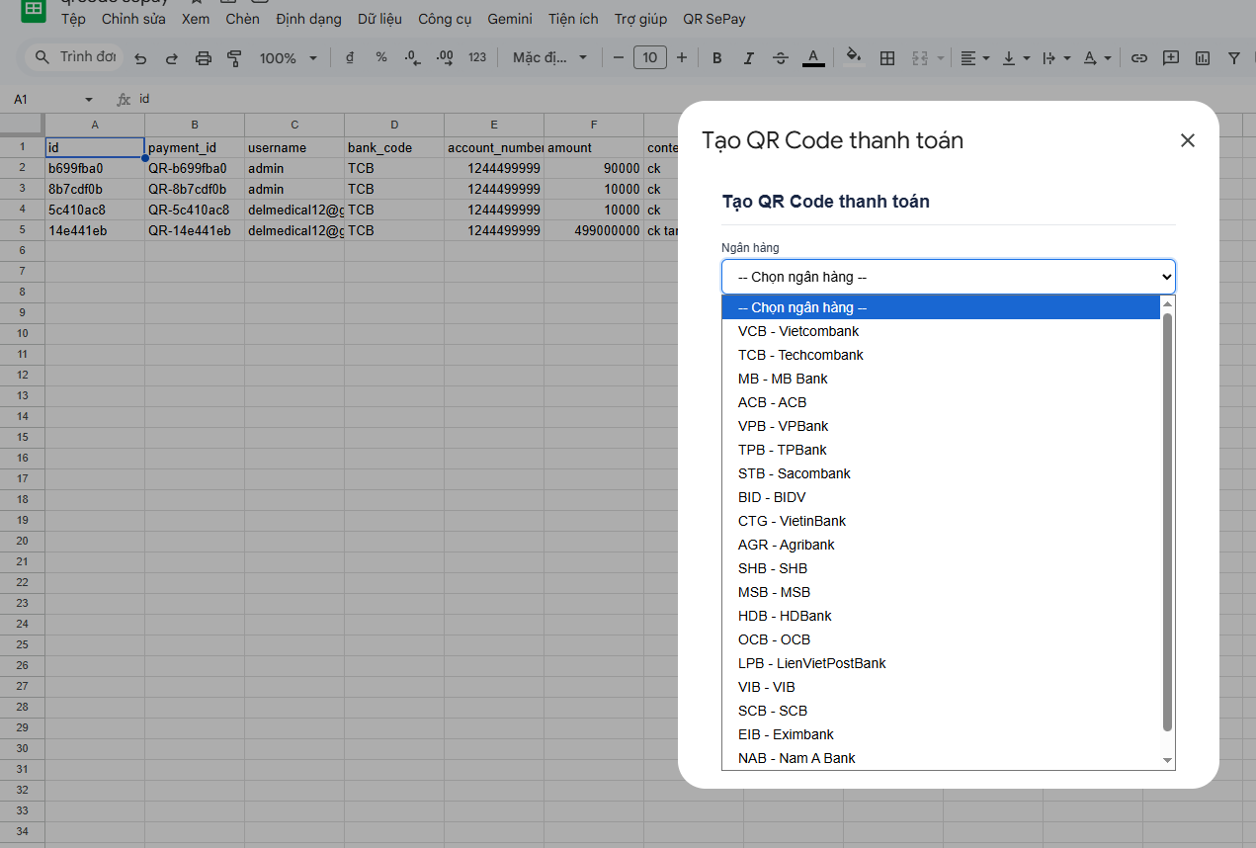The width and height of the screenshot is (1256, 848).
Task: Click the print icon
Action: pos(204,58)
